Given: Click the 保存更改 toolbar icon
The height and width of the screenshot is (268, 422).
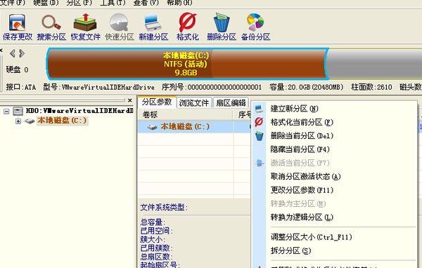Looking at the screenshot, I should [18, 27].
